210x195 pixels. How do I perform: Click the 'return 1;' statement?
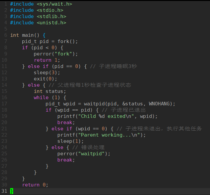pos(47,60)
